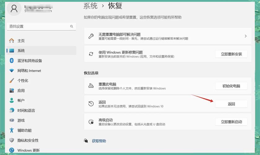Click the Accessibility figure icon
Viewport: 260px width, 155px height.
pyautogui.click(x=11, y=130)
